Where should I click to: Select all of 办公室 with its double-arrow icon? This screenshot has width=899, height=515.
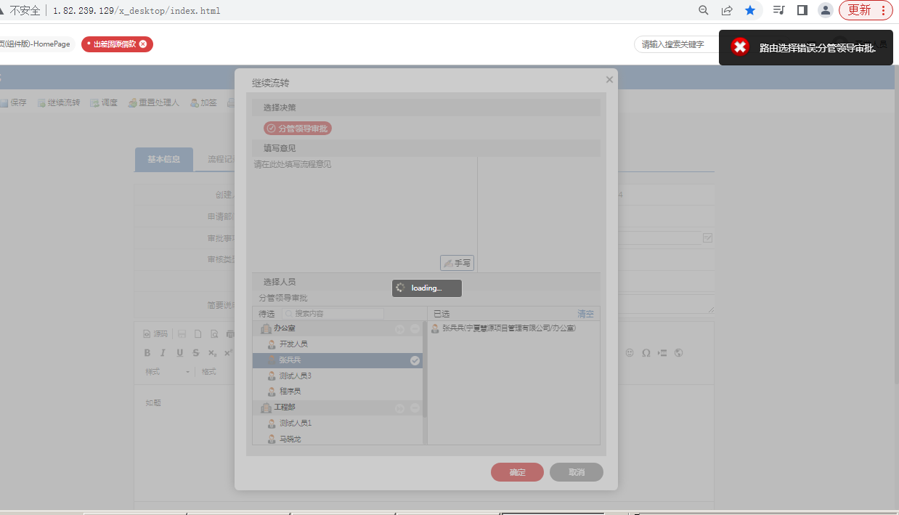tap(399, 329)
